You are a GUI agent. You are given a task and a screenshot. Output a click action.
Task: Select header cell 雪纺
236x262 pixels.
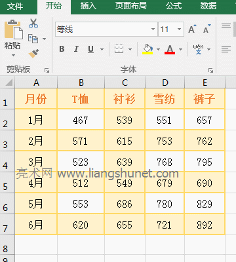coord(165,99)
